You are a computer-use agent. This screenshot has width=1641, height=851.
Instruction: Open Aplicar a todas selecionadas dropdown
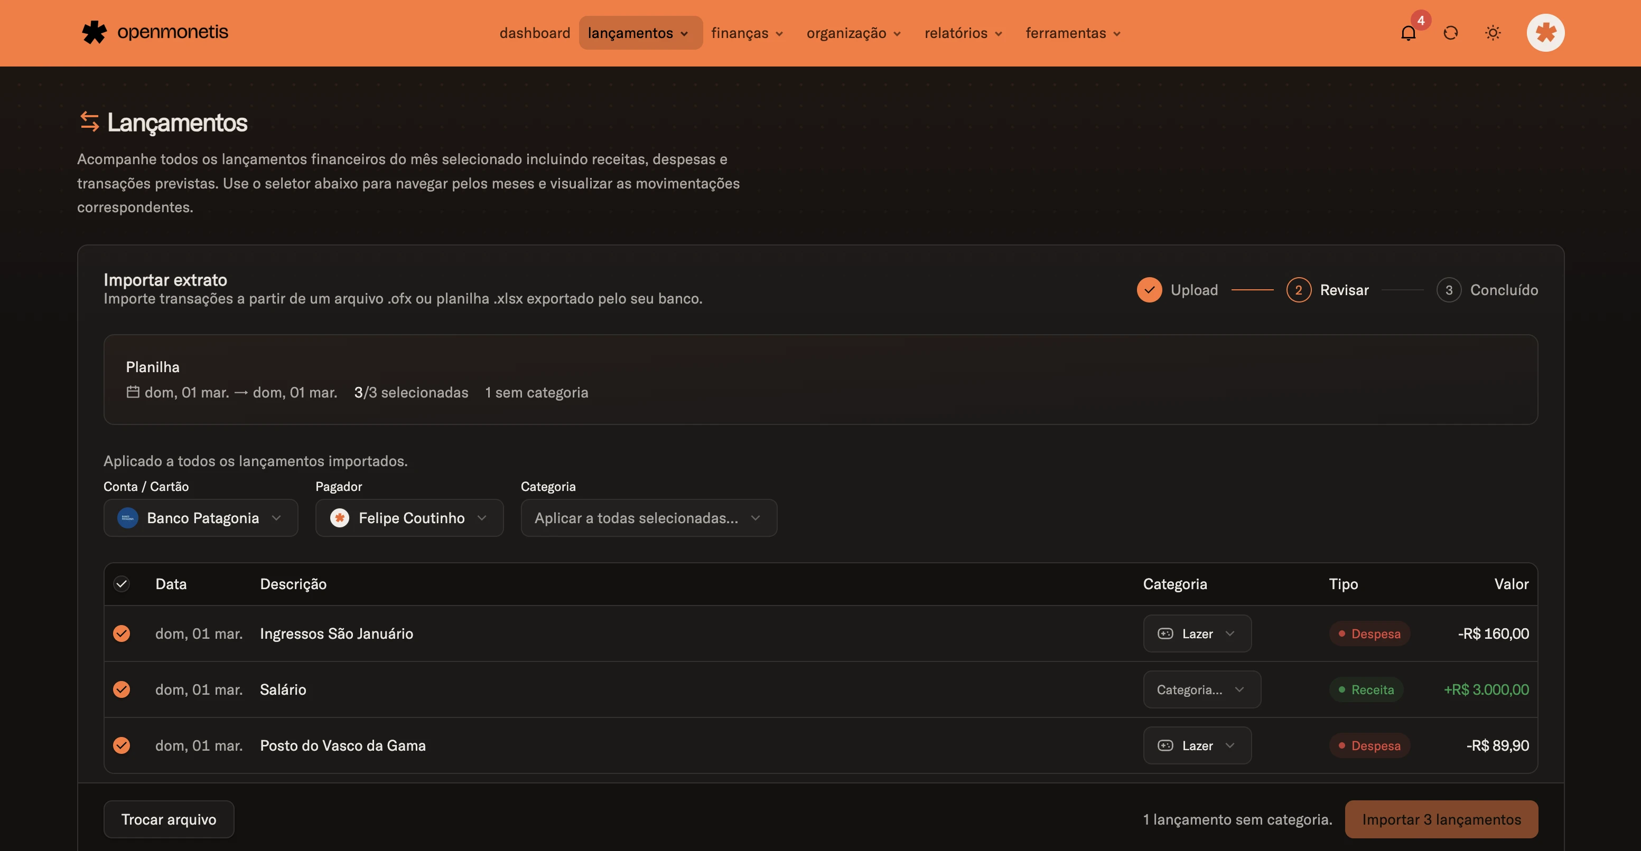click(648, 517)
